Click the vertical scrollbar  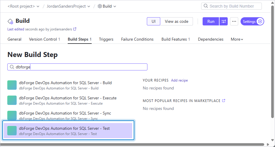(272, 61)
